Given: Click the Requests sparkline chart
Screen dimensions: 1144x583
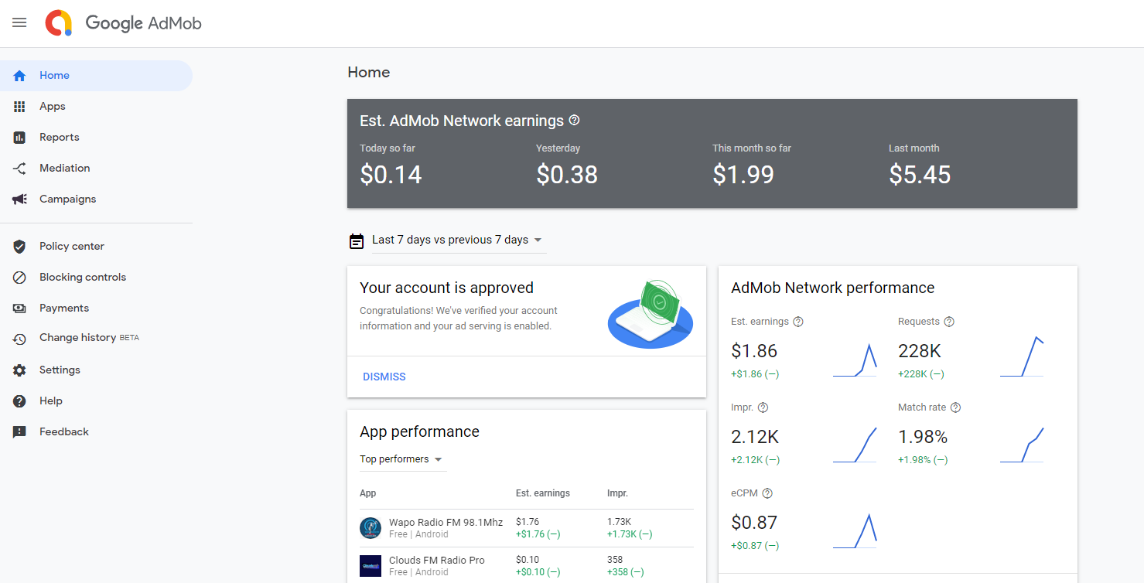Looking at the screenshot, I should (x=1022, y=356).
